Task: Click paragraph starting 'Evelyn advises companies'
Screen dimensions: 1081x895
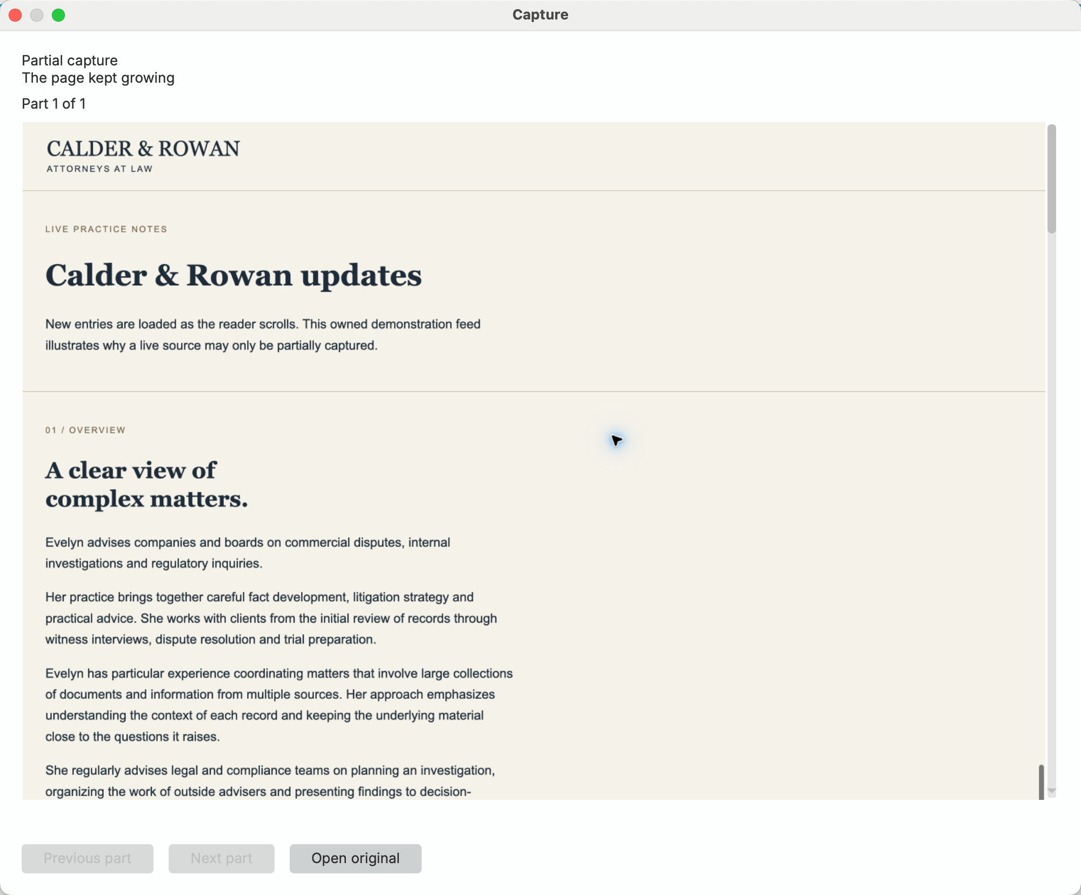Action: pyautogui.click(x=248, y=553)
